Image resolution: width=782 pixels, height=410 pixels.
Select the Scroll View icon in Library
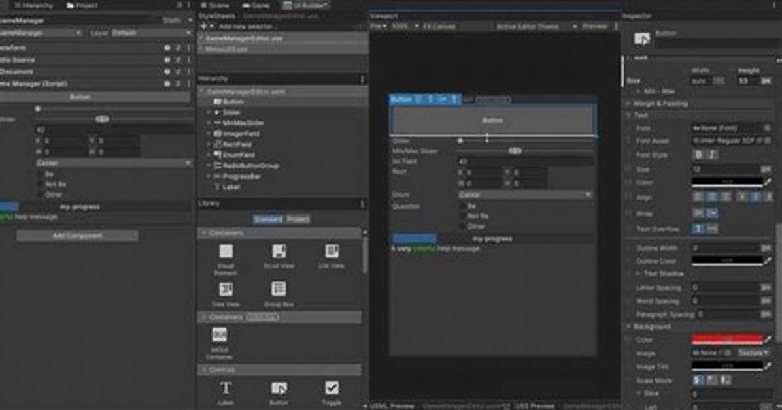[279, 251]
